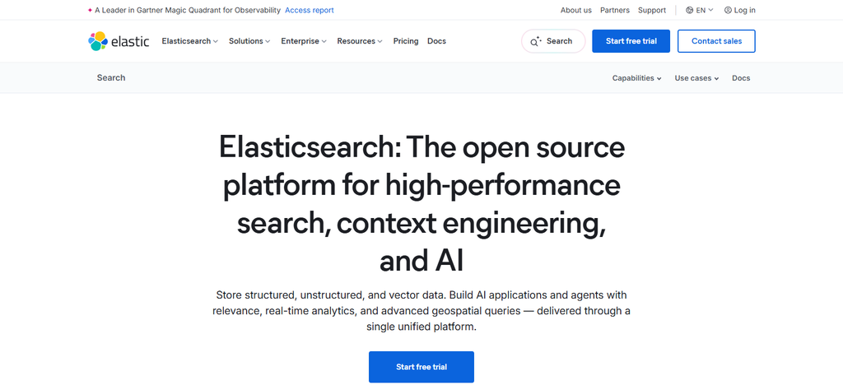Open the Partners link
Image resolution: width=843 pixels, height=385 pixels.
coord(614,10)
